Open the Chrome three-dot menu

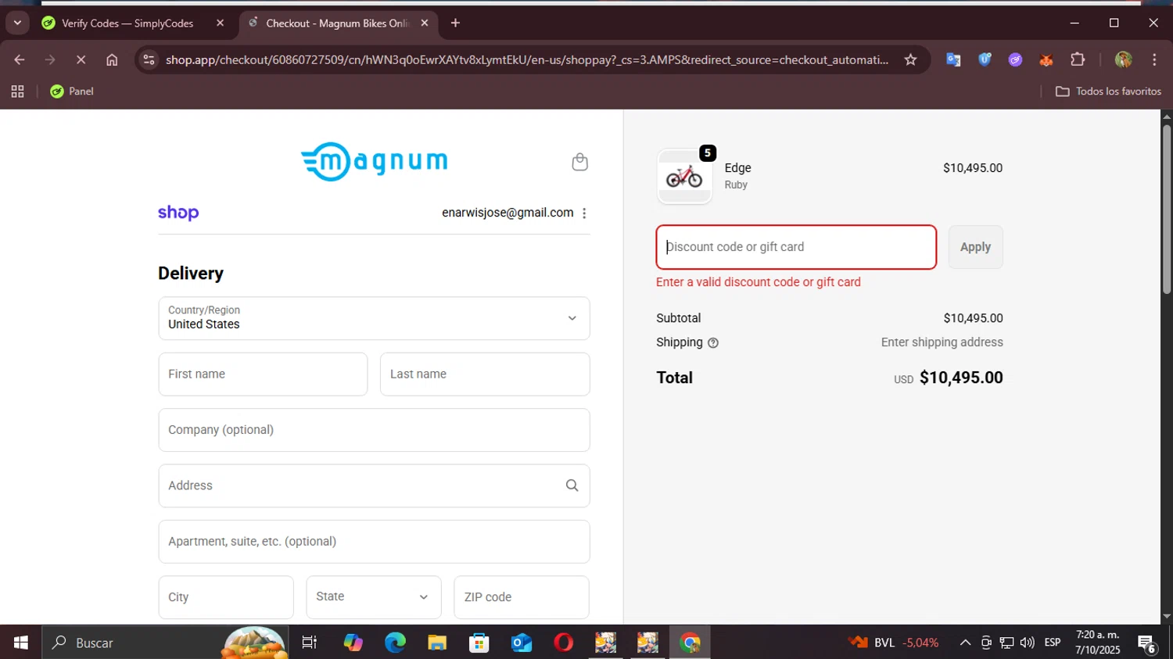[1154, 59]
